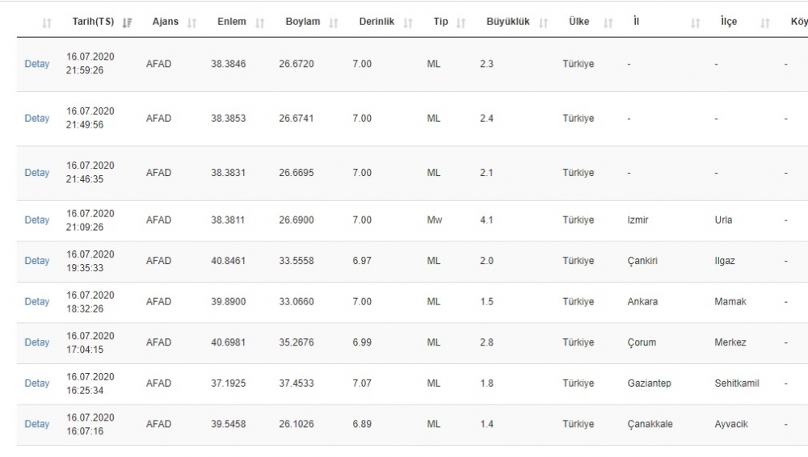The height and width of the screenshot is (457, 808).
Task: Open Detay for Çankiri Ilgaz row
Action: click(36, 261)
